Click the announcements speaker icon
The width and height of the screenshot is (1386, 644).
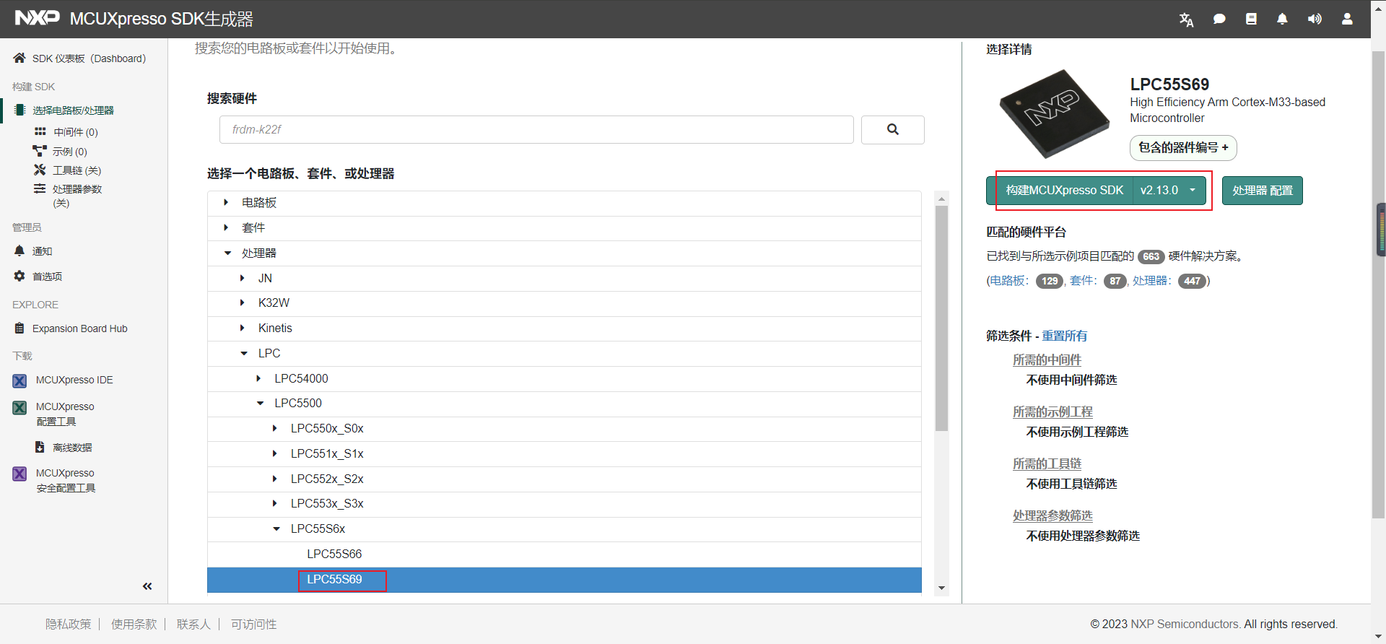click(x=1315, y=19)
